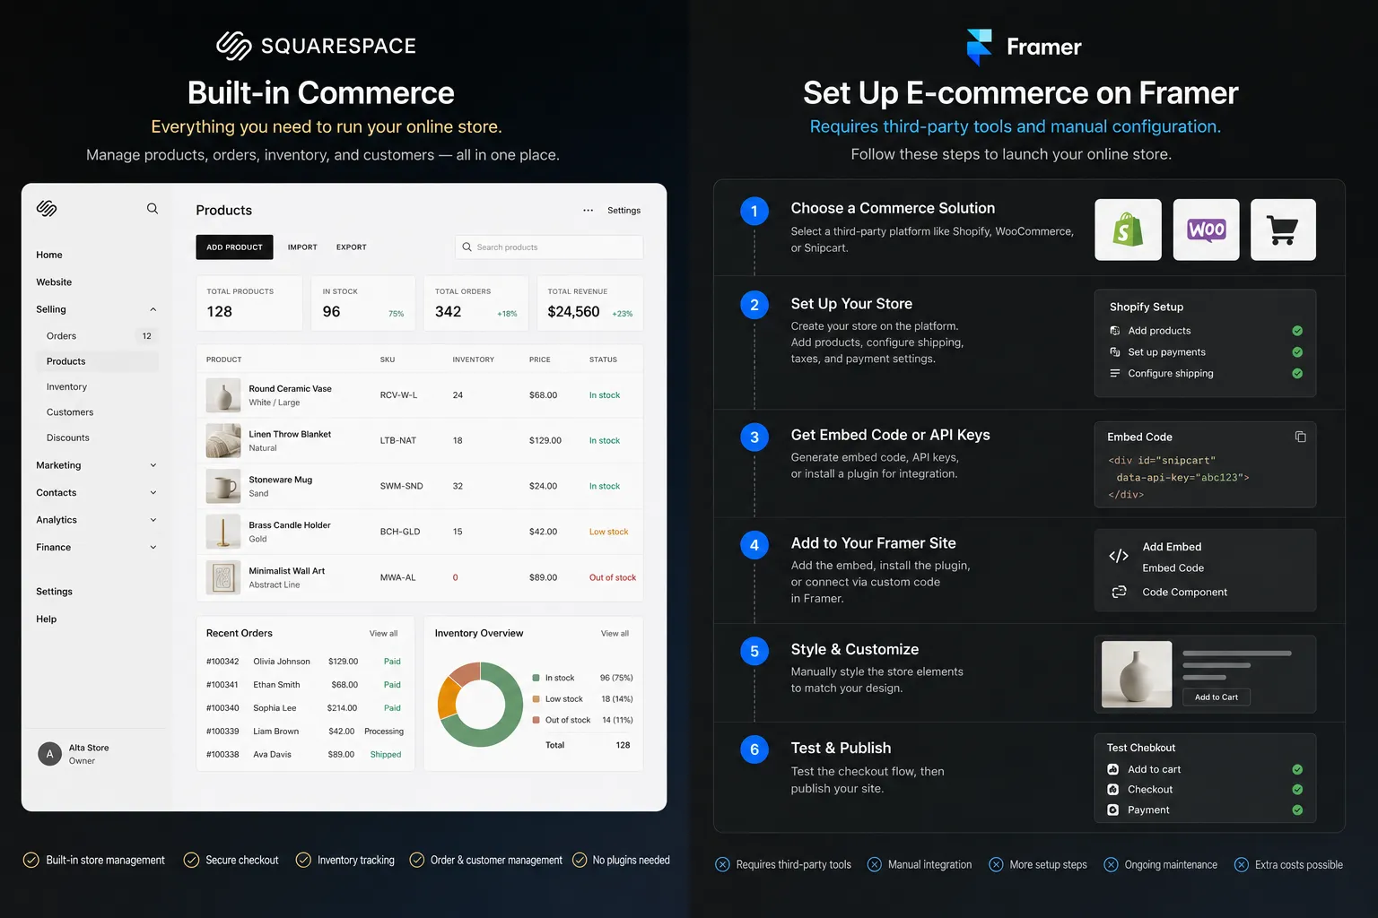Click the Framer logo in the header
Screen dimensions: 1378x918
(1024, 47)
